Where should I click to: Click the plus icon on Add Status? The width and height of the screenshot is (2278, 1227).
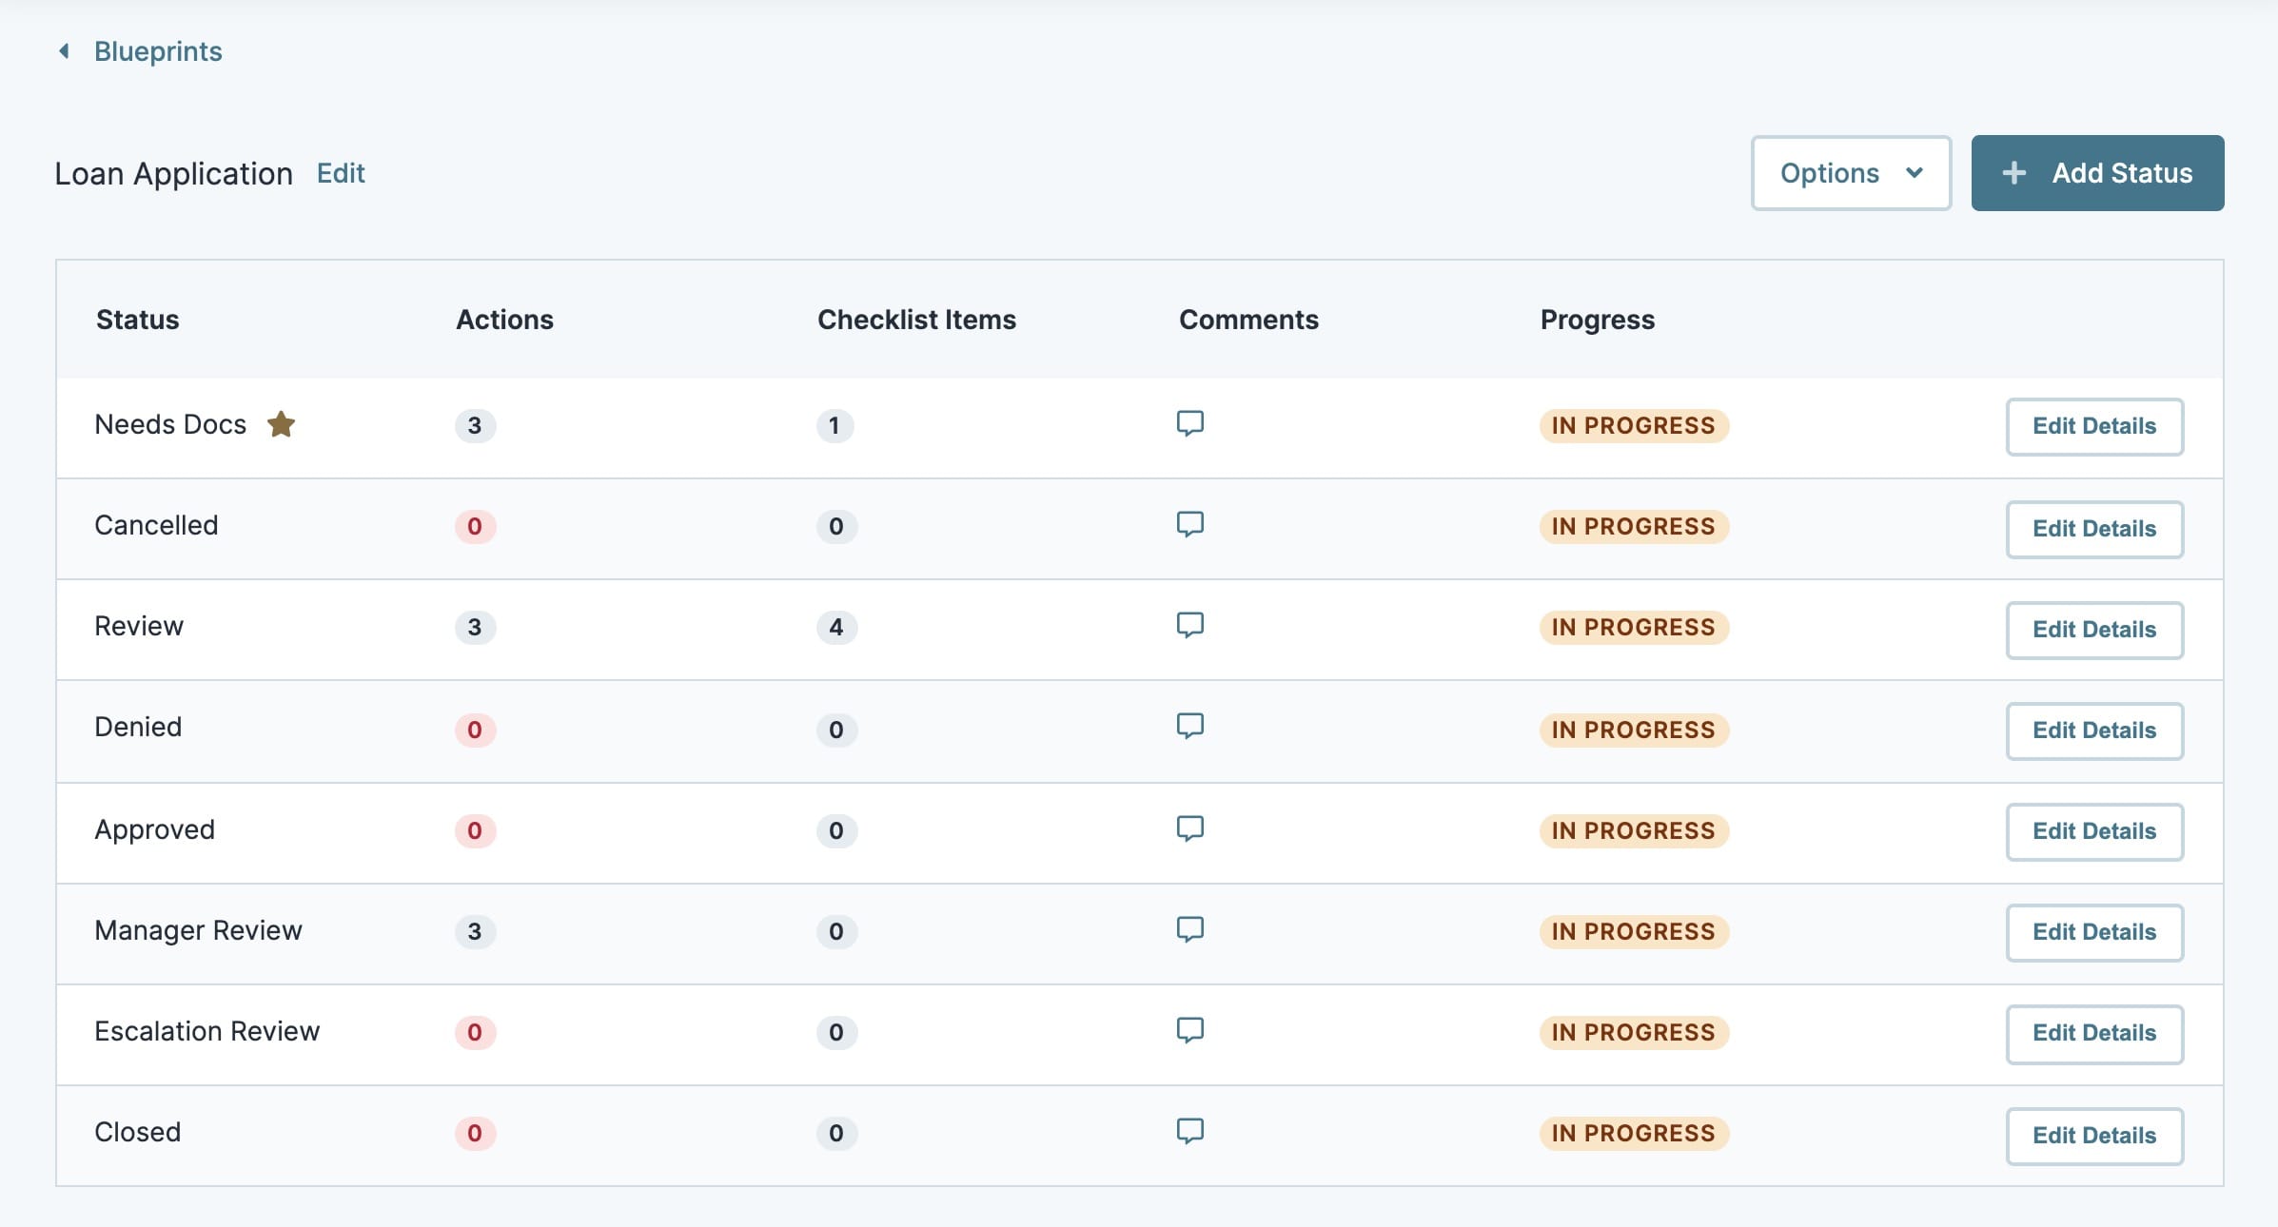[2013, 173]
